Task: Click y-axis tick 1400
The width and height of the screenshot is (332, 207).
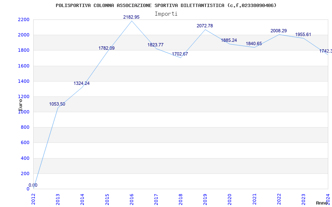Action: [24, 81]
